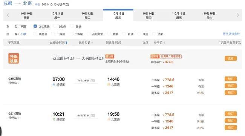
Task: Enable the D动车 train type checkbox
Action: (x=55, y=26)
